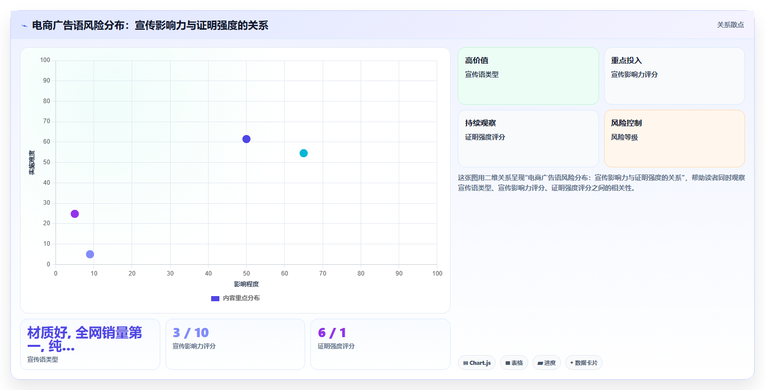Click the 关系散点 label in header
The width and height of the screenshot is (765, 390).
pyautogui.click(x=730, y=25)
